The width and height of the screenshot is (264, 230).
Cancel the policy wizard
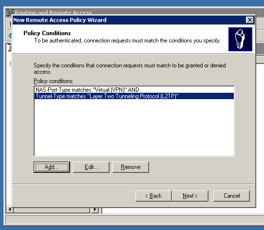tap(231, 196)
